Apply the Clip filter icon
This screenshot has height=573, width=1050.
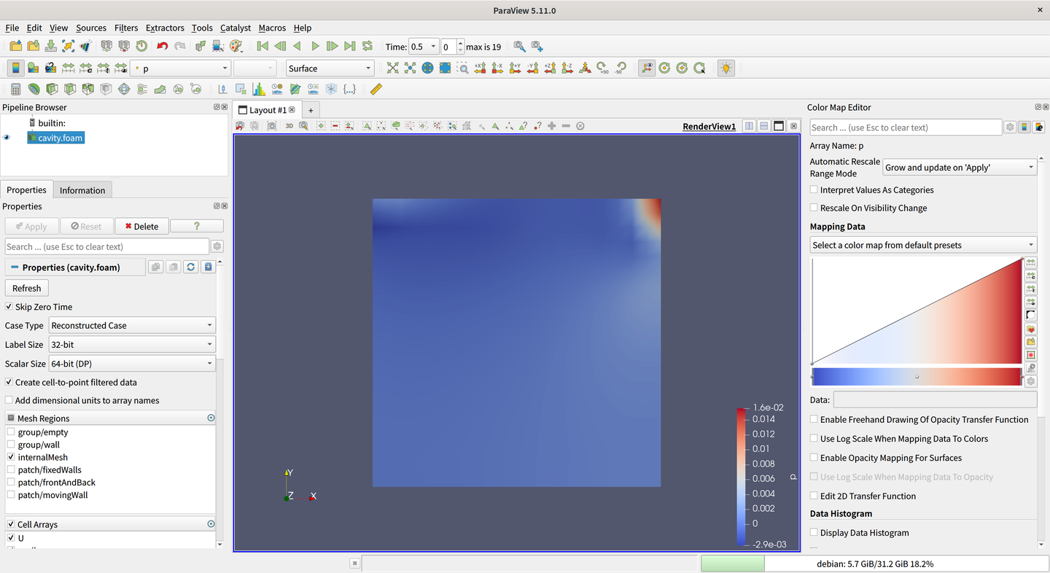pos(51,89)
